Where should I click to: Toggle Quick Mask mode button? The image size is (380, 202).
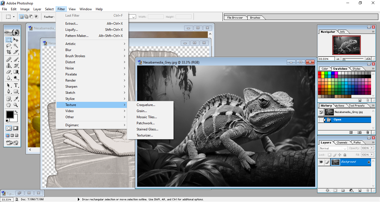pyautogui.click(x=16, y=128)
